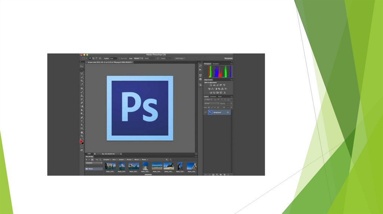Open layer blend mode Normal dropdown
Image resolution: width=383 pixels, height=214 pixels.
(212, 104)
